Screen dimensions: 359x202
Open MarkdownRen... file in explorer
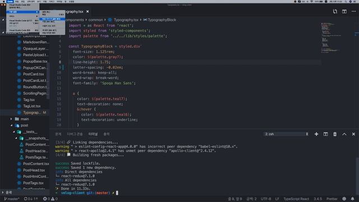coord(36,42)
